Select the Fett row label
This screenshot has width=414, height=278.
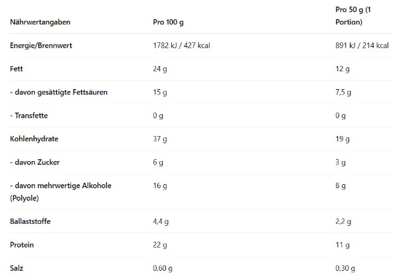click(x=17, y=69)
